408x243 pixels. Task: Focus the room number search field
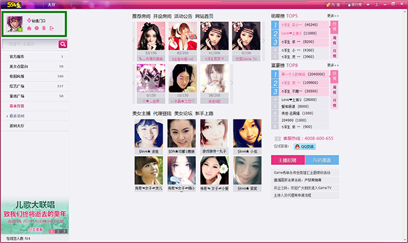30,44
